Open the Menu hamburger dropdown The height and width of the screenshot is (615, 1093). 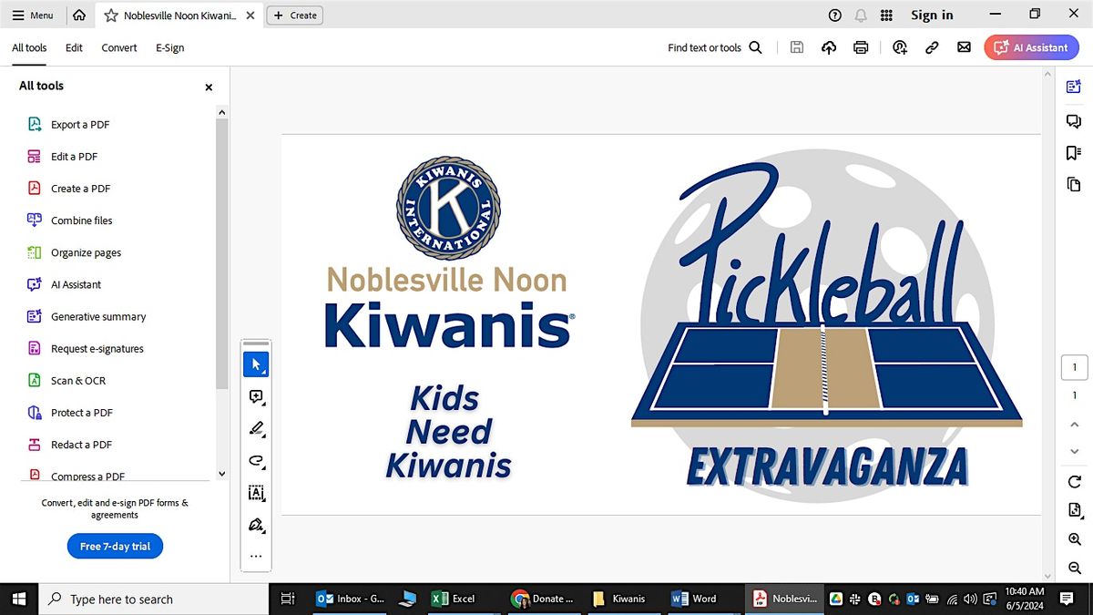(33, 15)
